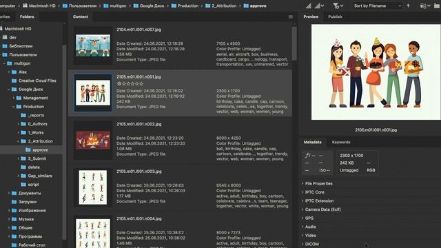The height and width of the screenshot is (248, 441).
Task: Select the 2105.m01.i001.n003.jpg thumbnail
Action: (93, 187)
